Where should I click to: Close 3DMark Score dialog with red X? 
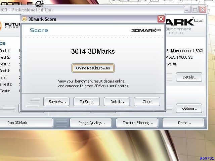click(x=161, y=19)
